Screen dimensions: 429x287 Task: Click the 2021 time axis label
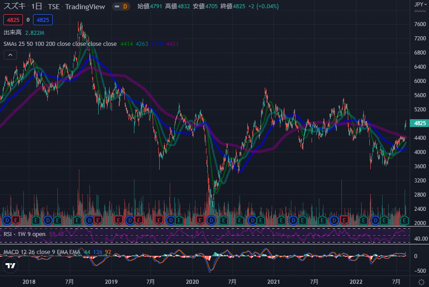pos(273,282)
